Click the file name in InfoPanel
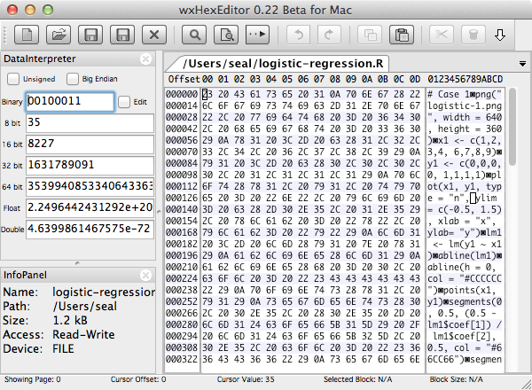 pyautogui.click(x=104, y=292)
